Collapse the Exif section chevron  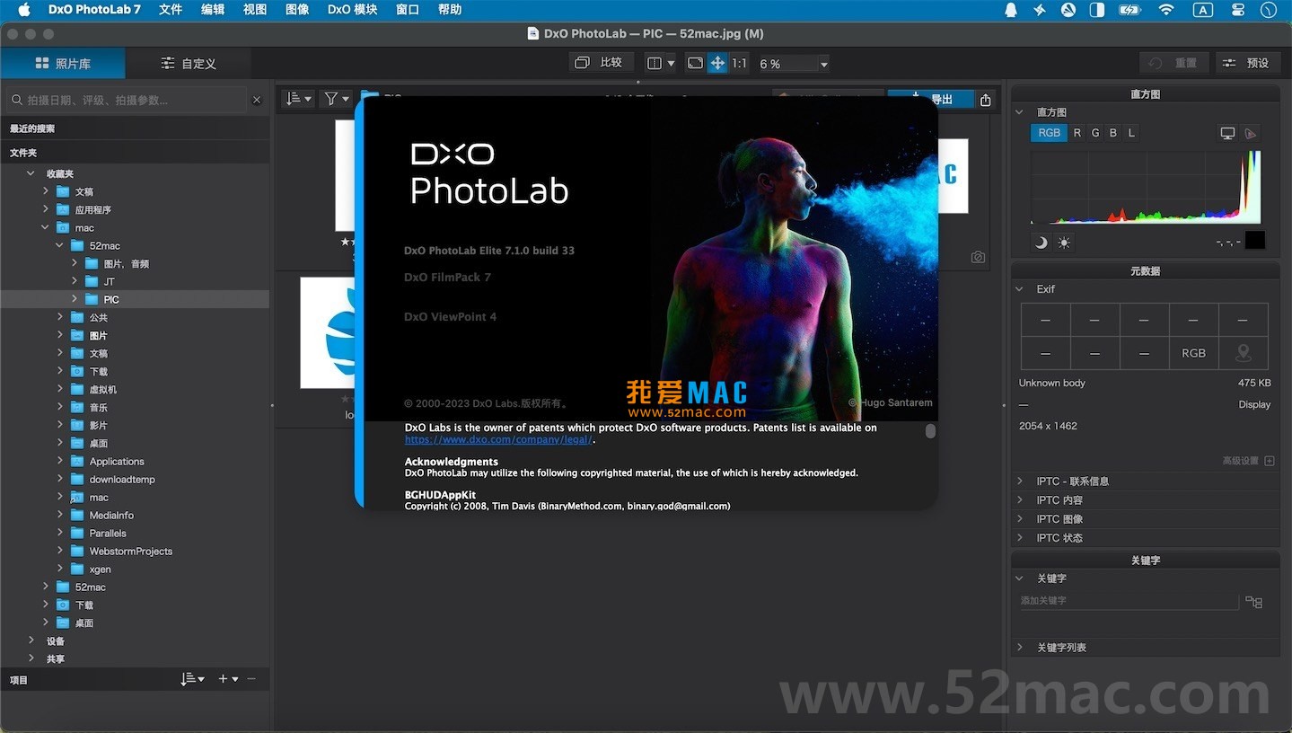click(x=1020, y=289)
